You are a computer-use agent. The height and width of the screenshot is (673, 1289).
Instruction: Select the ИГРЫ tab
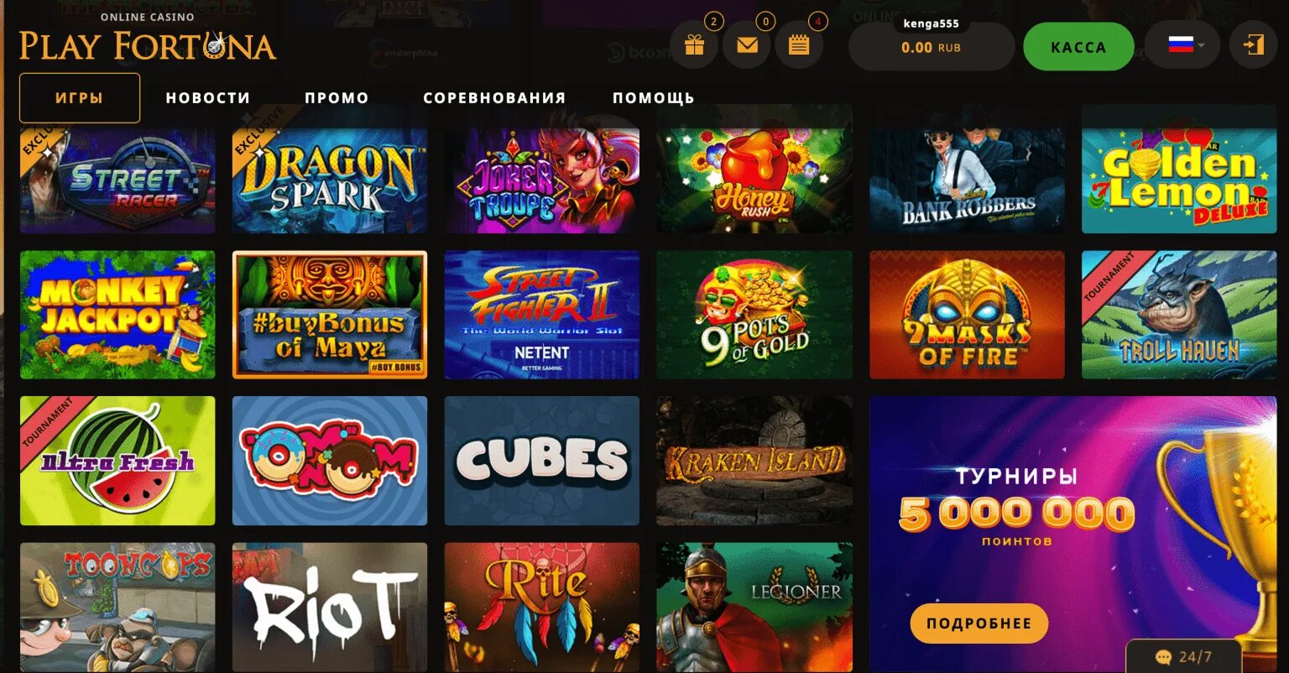click(80, 98)
